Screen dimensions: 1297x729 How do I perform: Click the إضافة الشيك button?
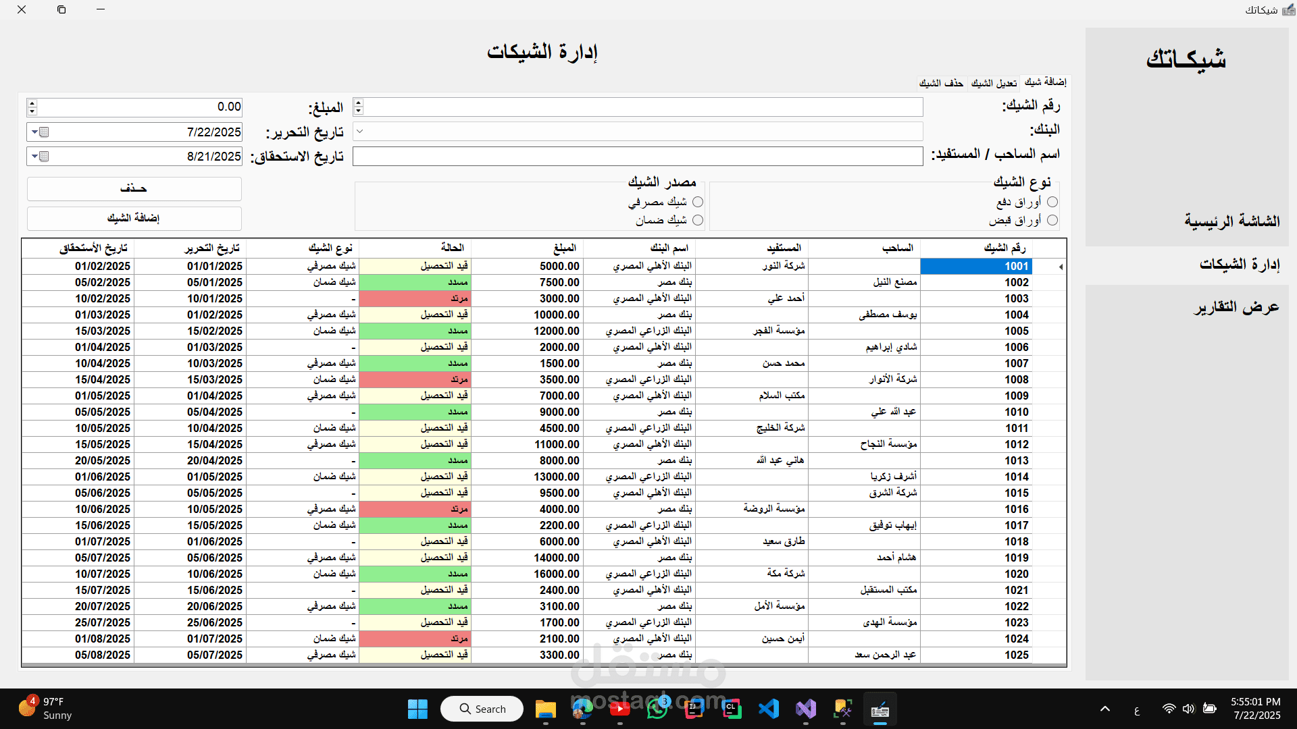pos(134,218)
